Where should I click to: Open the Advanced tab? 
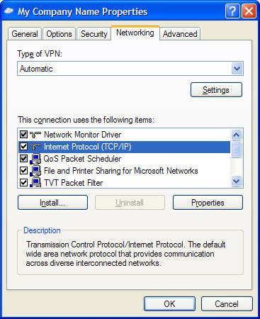point(180,34)
